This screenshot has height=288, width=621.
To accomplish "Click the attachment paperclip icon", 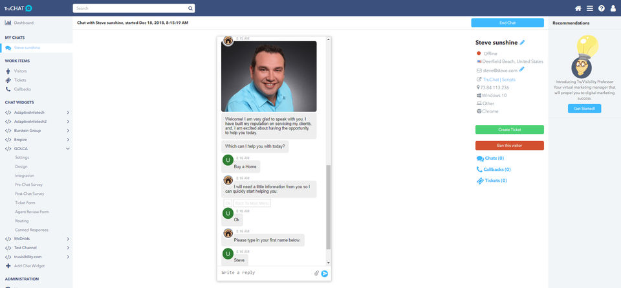I will (x=316, y=273).
